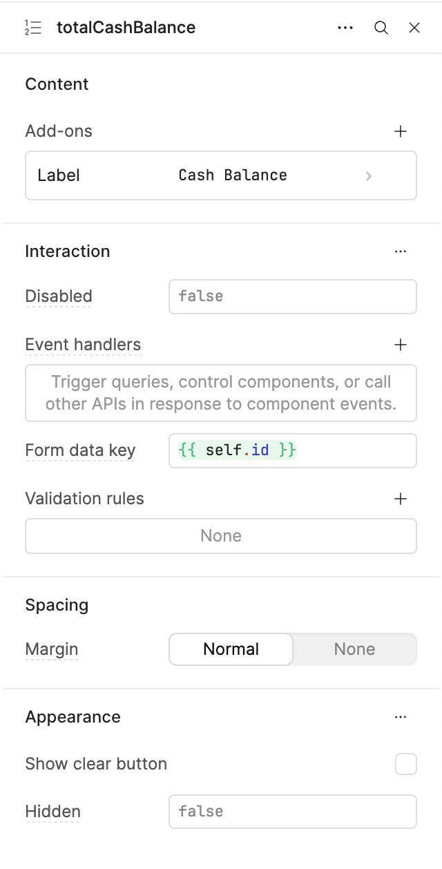Click the search magnifier icon
This screenshot has height=869, width=442.
tap(381, 28)
